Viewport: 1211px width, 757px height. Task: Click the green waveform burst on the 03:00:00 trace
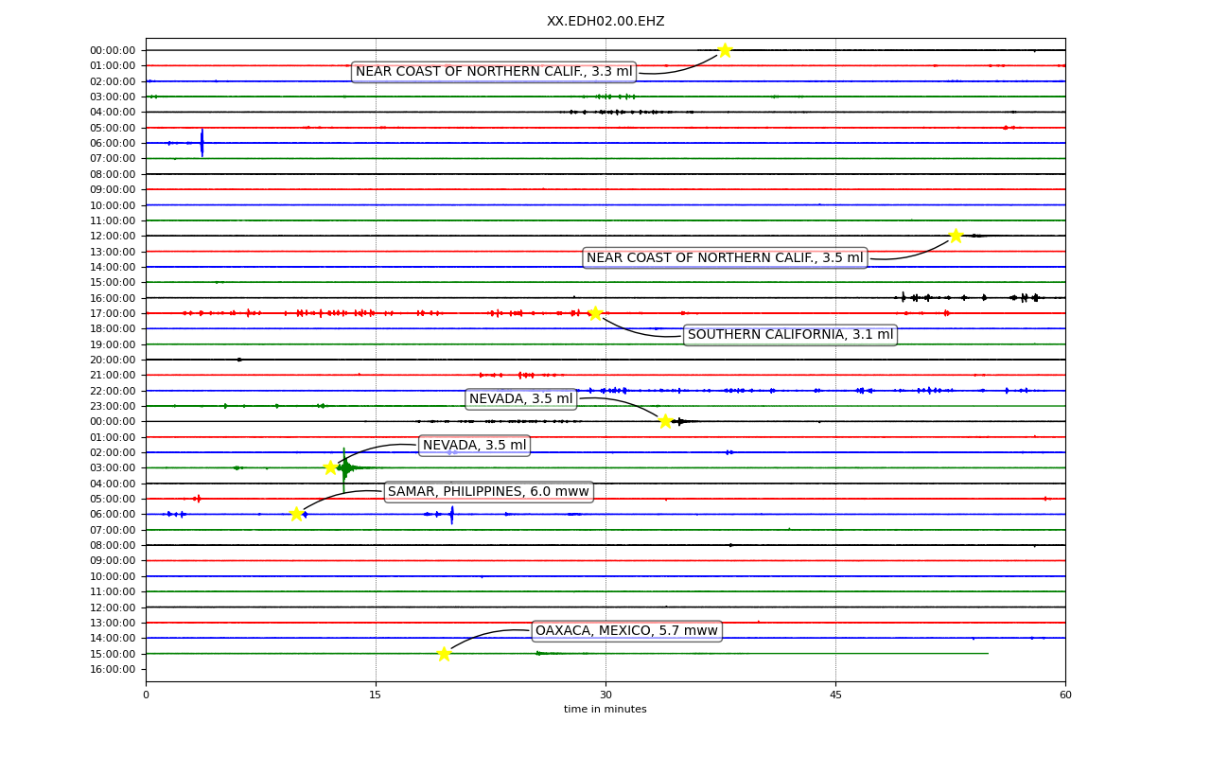click(x=345, y=467)
